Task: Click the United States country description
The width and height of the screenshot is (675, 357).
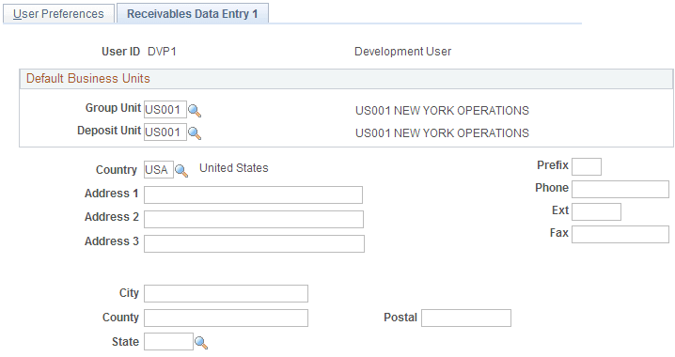Action: 234,168
